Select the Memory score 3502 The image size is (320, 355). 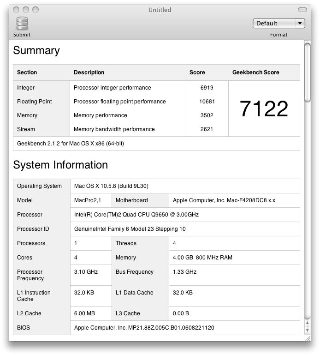(x=207, y=115)
